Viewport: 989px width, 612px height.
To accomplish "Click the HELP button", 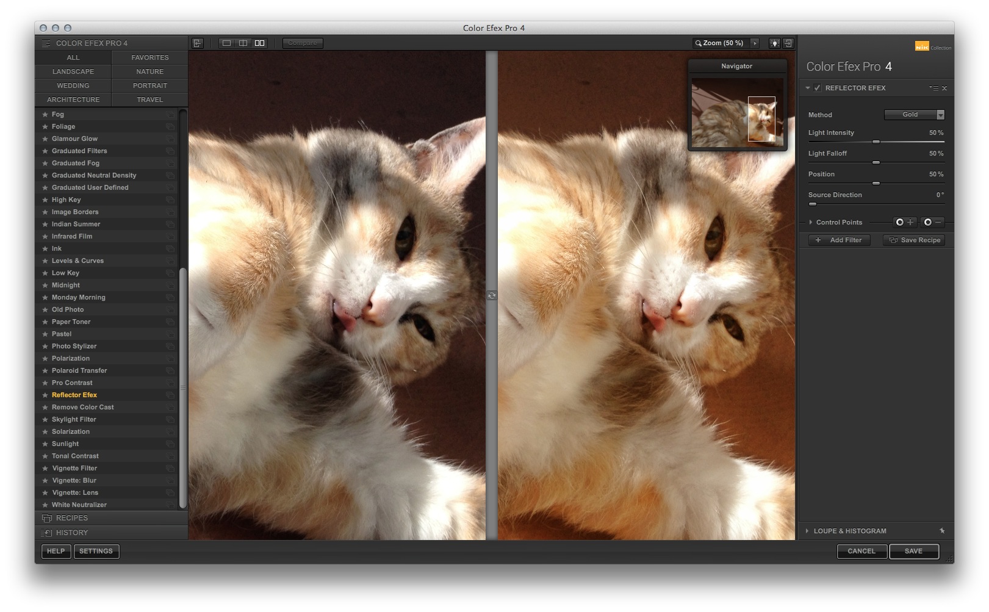I will pos(56,551).
